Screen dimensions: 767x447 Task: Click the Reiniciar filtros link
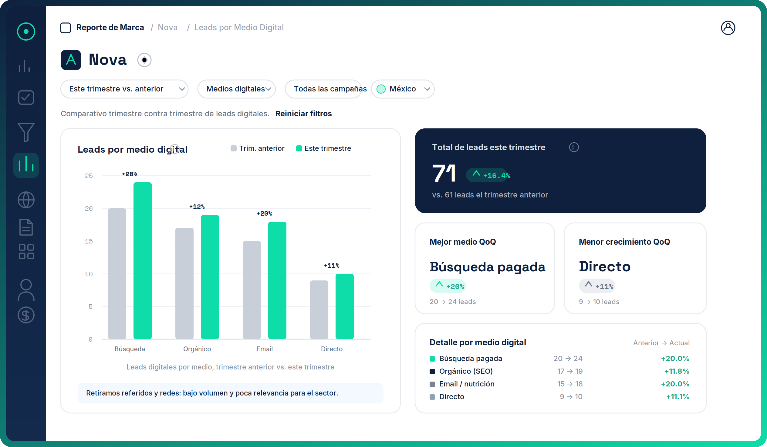(303, 114)
